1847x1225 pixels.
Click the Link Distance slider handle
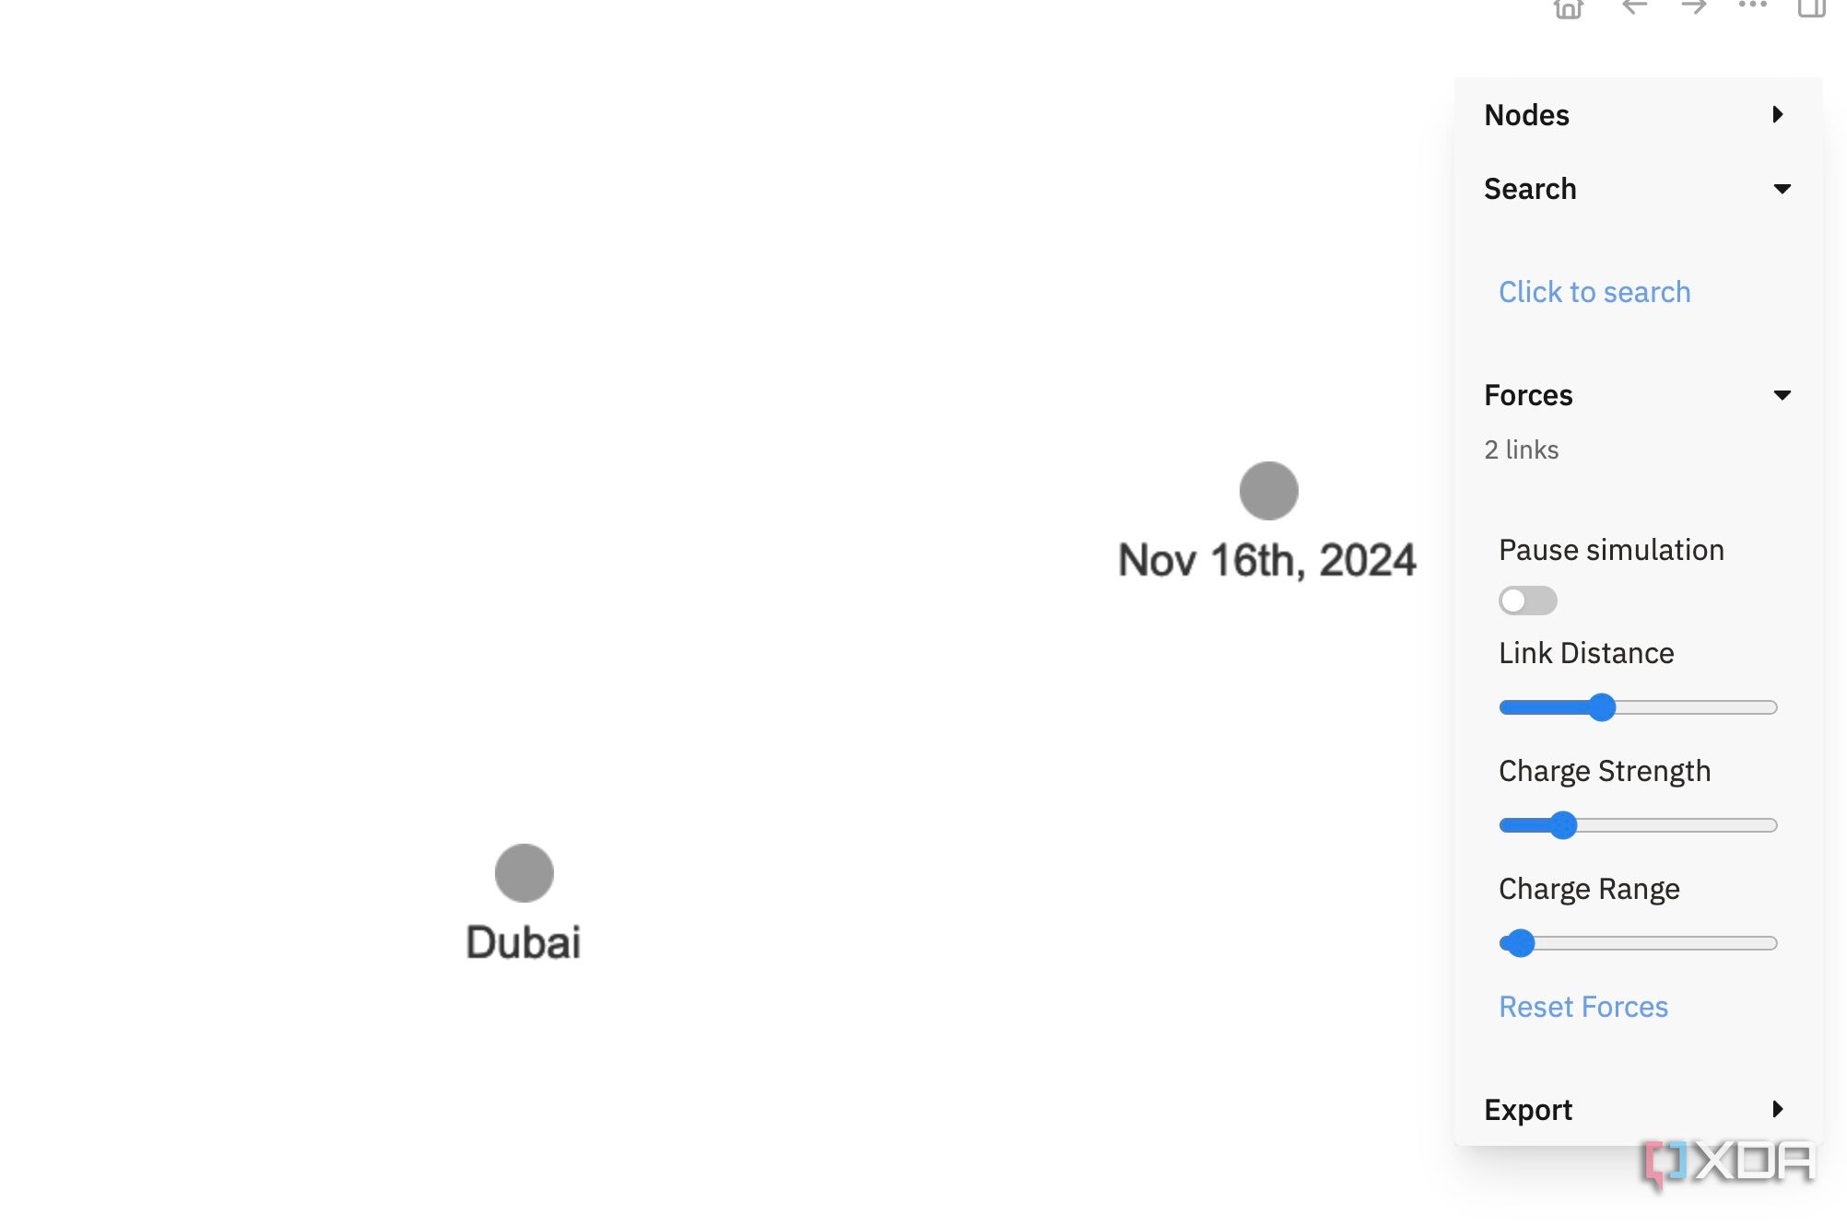(x=1602, y=707)
